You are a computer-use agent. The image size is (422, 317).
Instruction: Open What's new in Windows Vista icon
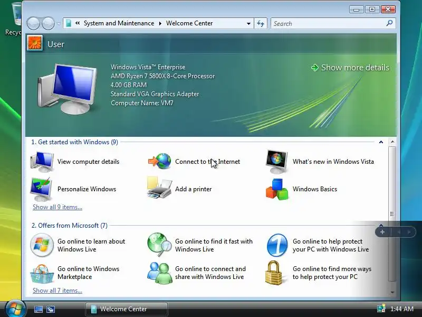point(276,162)
